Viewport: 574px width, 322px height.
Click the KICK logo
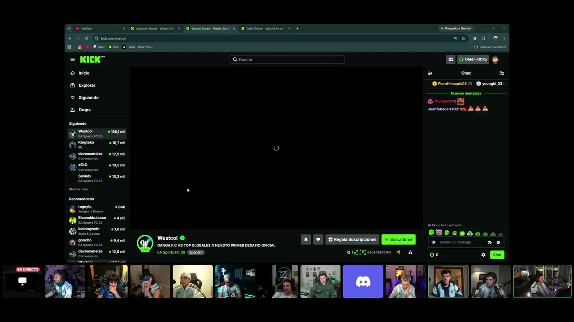point(92,59)
